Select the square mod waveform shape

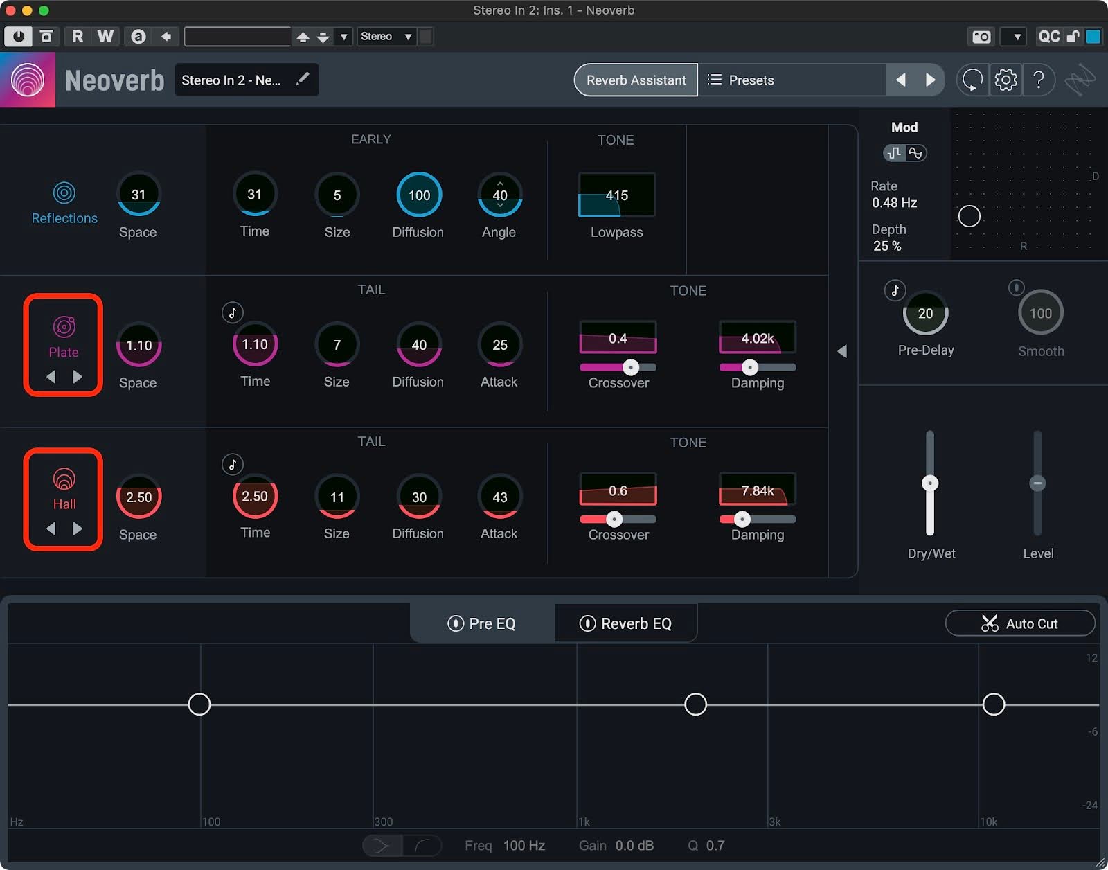pyautogui.click(x=895, y=153)
